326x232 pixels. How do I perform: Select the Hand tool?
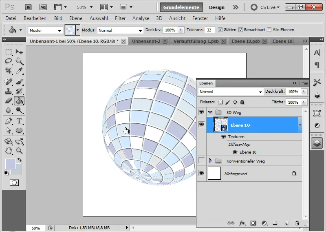coord(9,150)
